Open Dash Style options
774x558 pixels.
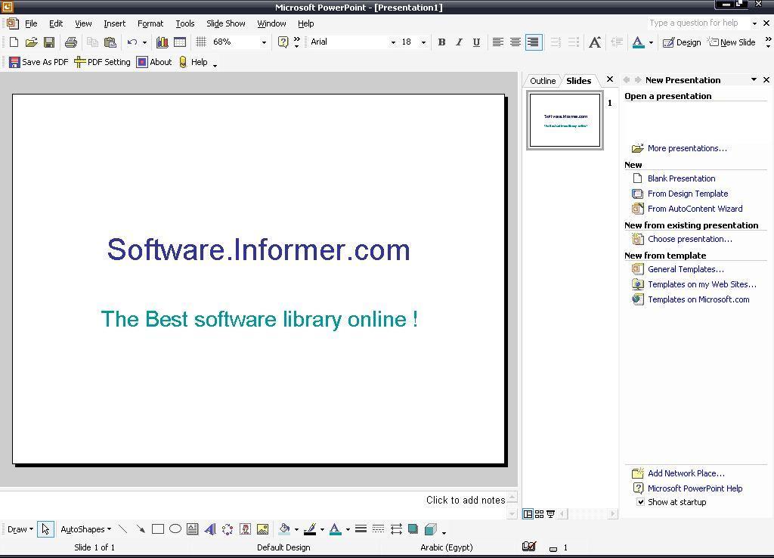tap(378, 529)
